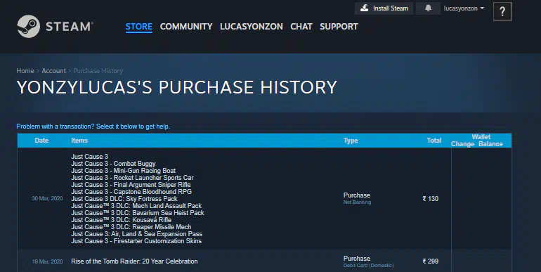
Task: Click the Date column header
Action: coord(41,141)
